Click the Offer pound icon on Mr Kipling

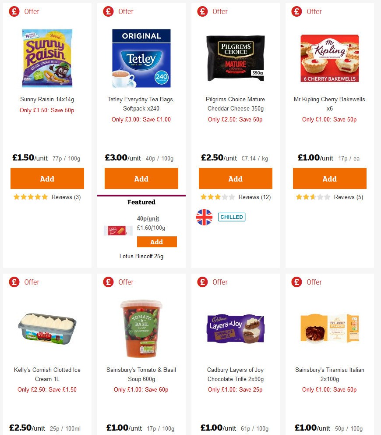pos(296,12)
